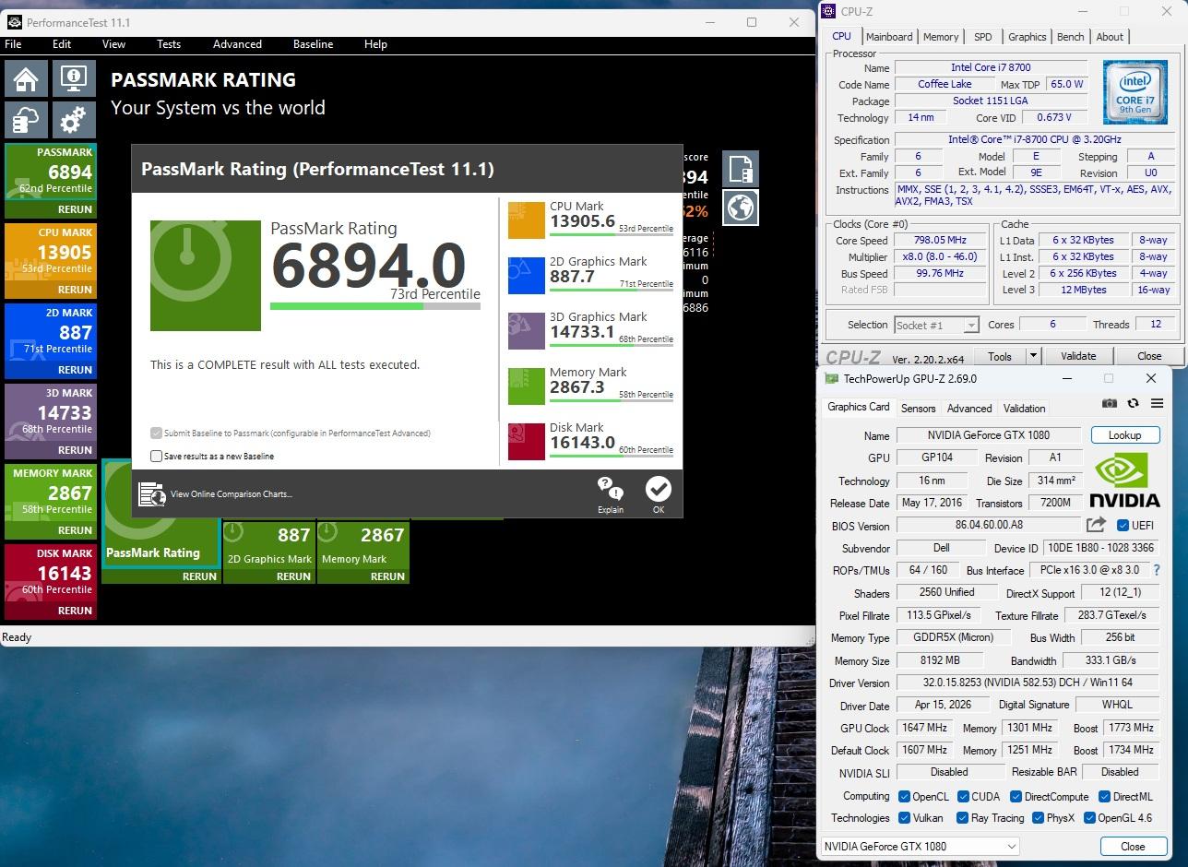Toggle Save results as a new Baseline
The width and height of the screenshot is (1188, 867).
tap(156, 456)
